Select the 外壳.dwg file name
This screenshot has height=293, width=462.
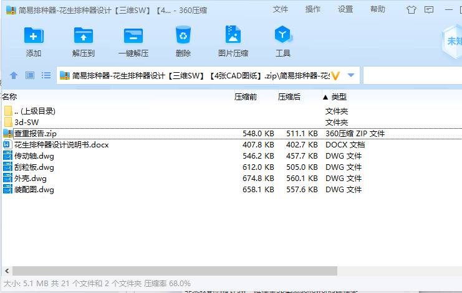pos(31,178)
